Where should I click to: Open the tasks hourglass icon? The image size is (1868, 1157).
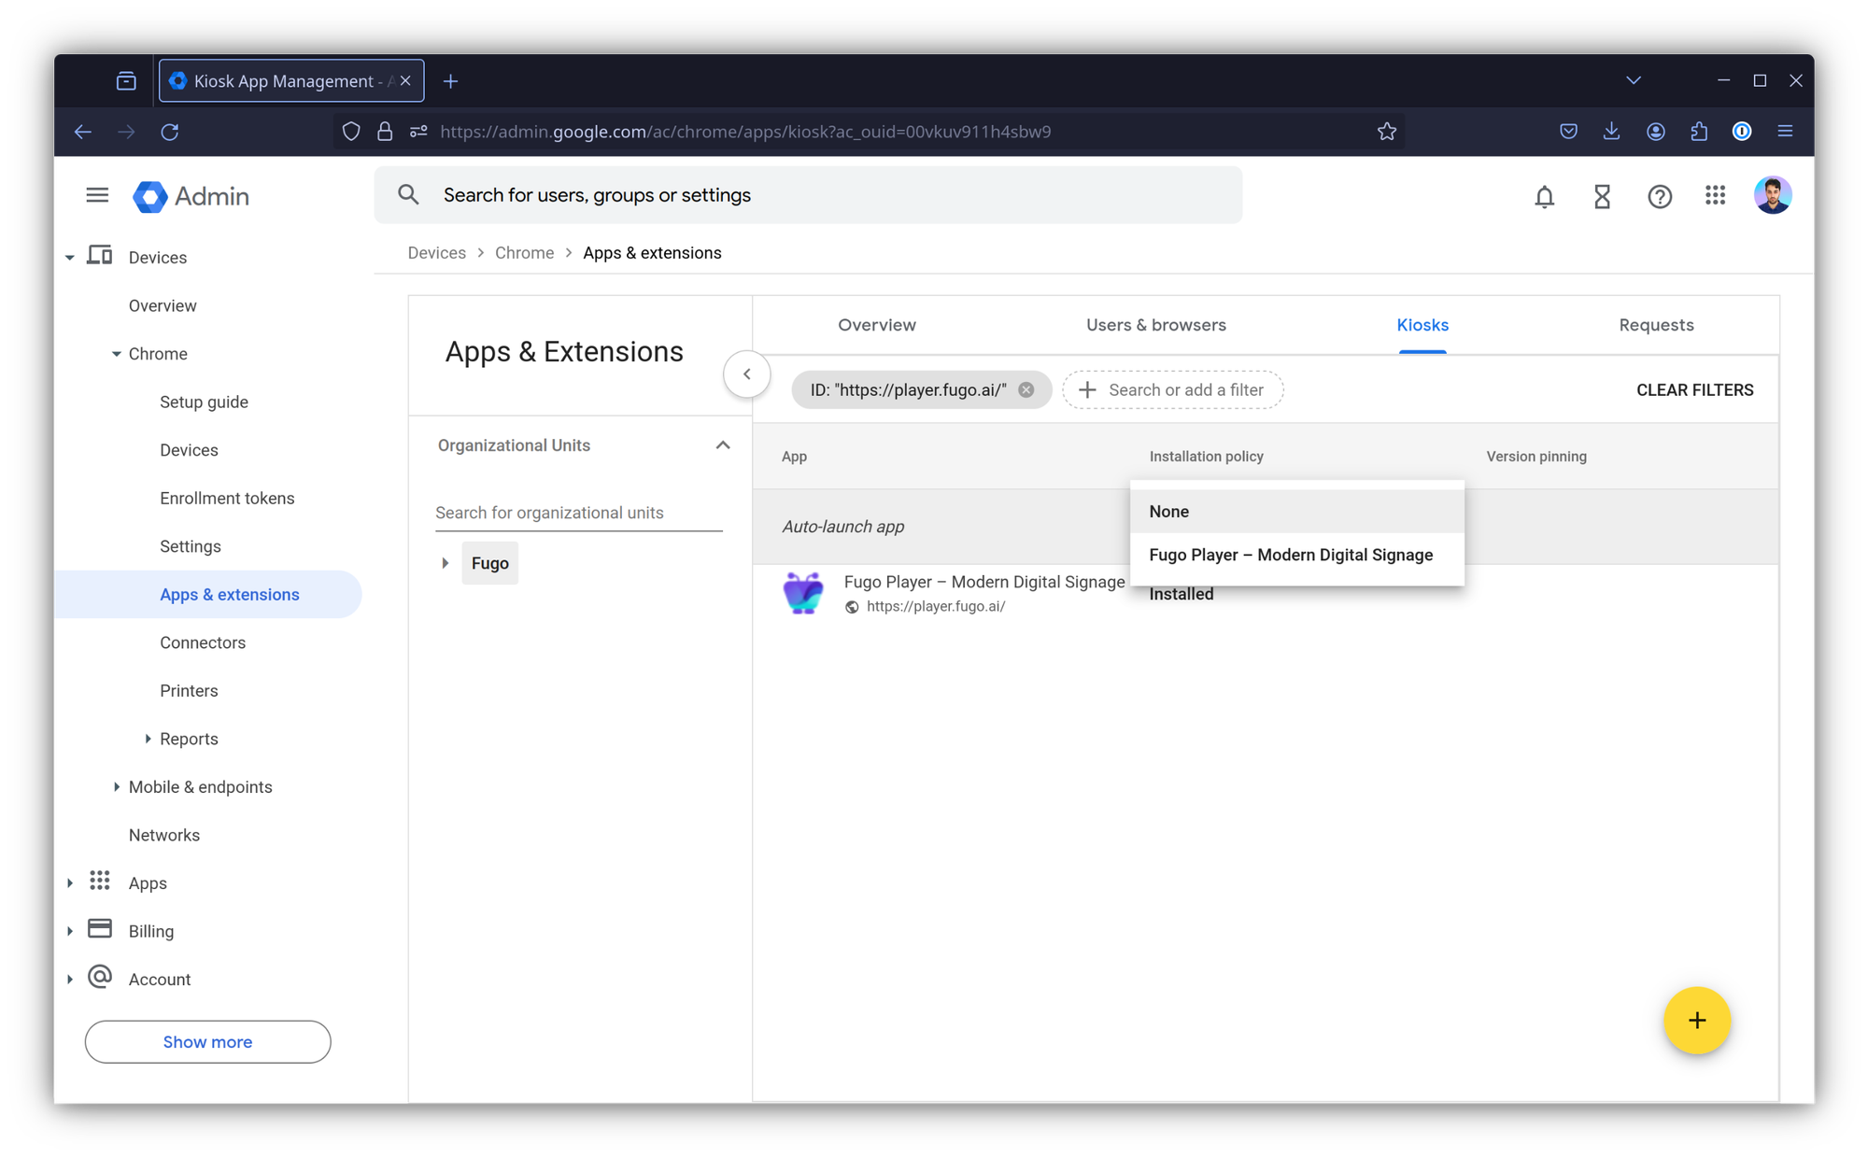tap(1602, 196)
